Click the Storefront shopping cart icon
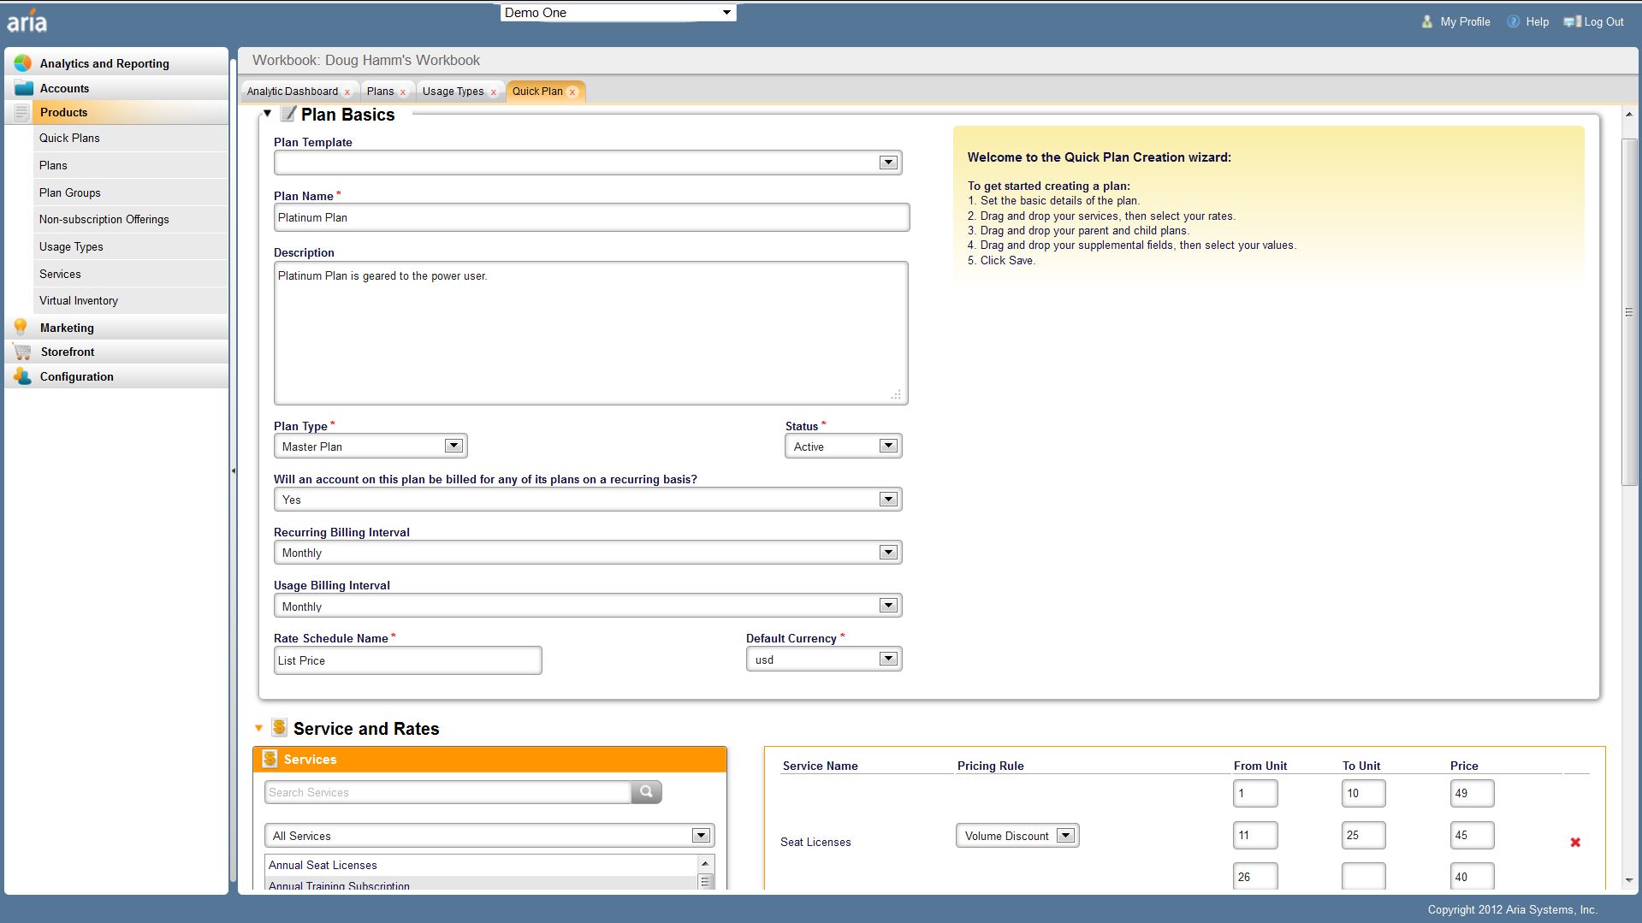Screen dimensions: 1642x923 point(22,352)
